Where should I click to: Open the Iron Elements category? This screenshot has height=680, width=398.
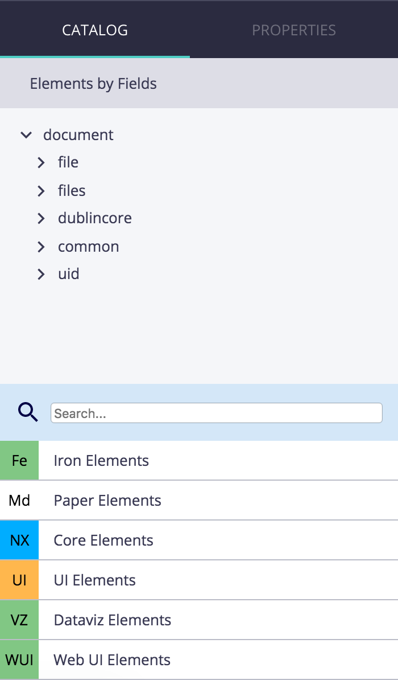point(199,460)
